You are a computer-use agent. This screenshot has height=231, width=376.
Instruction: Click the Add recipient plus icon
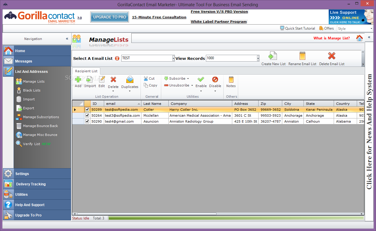[78, 80]
